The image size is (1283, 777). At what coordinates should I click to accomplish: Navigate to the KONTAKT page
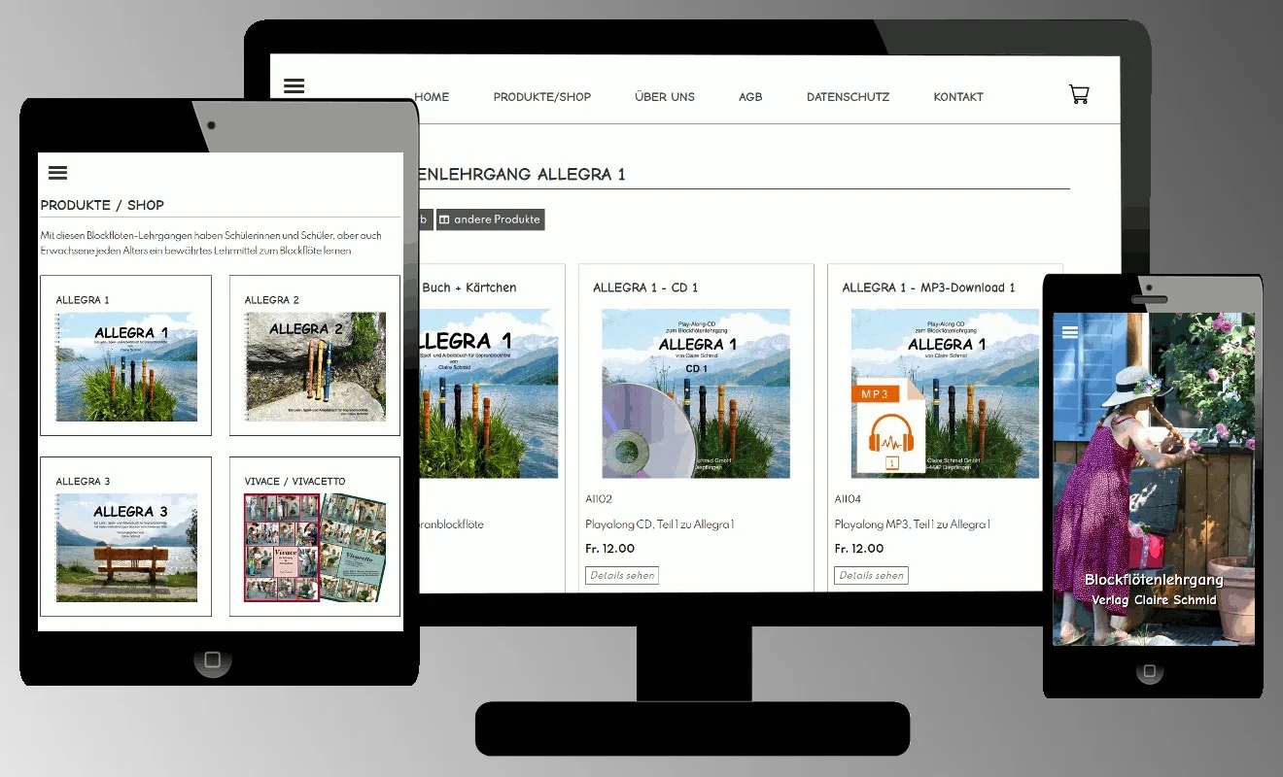click(957, 97)
